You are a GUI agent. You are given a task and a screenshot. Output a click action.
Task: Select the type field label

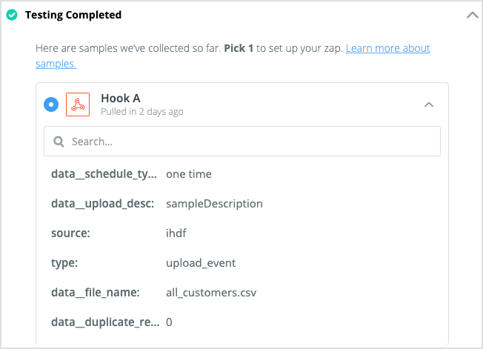pos(64,263)
